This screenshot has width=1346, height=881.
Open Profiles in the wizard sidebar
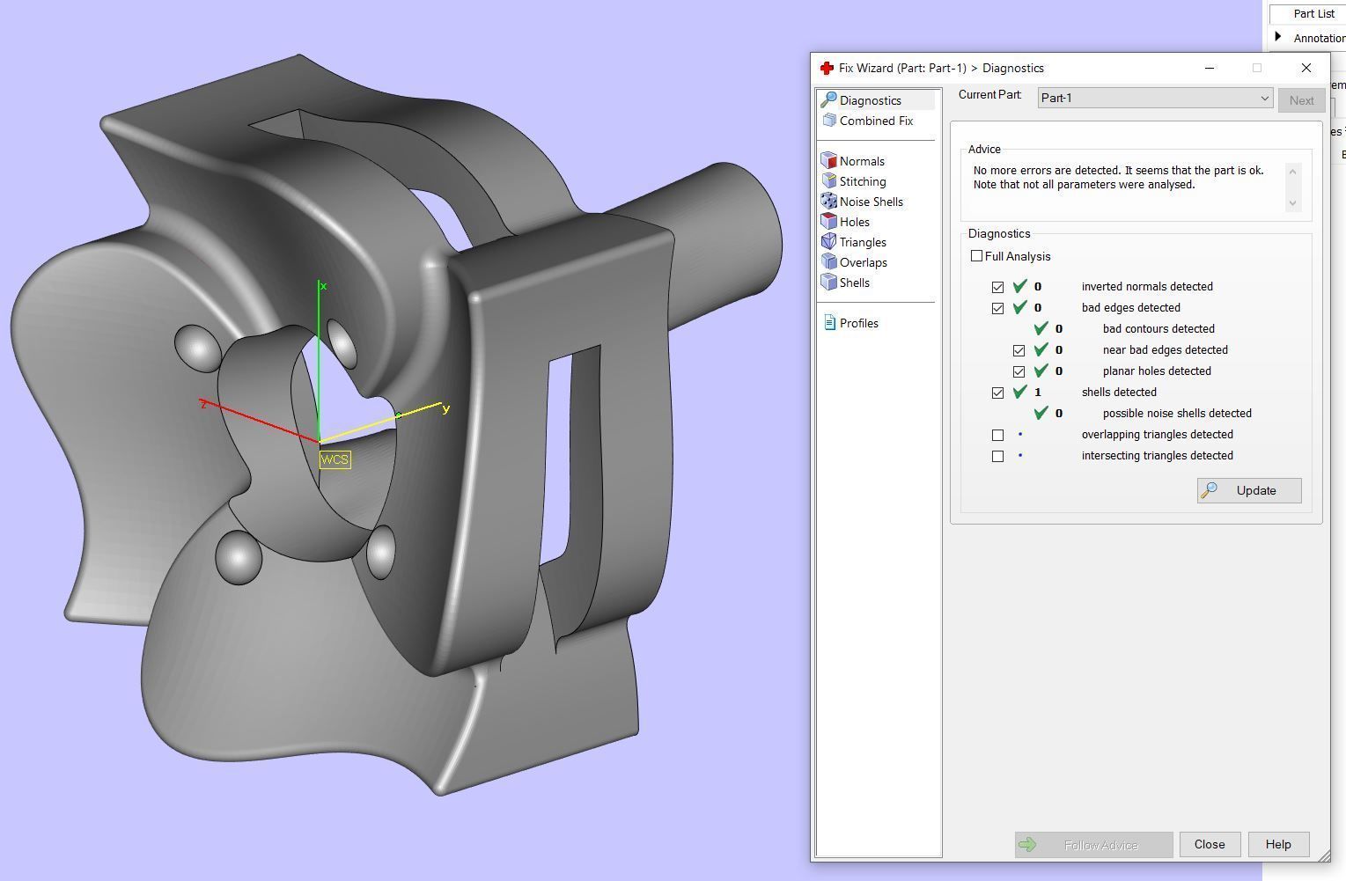click(859, 323)
